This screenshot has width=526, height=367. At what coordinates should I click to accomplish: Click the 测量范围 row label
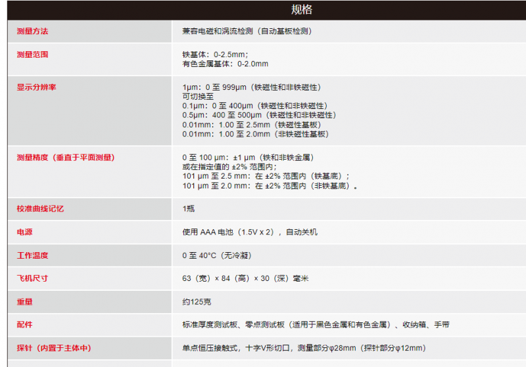click(x=32, y=54)
